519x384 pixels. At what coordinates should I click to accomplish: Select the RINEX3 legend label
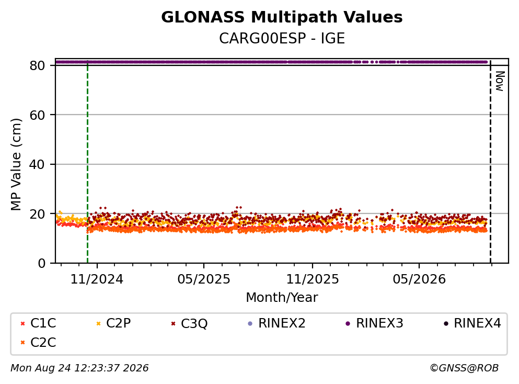pos(379,323)
